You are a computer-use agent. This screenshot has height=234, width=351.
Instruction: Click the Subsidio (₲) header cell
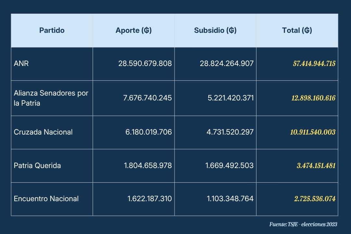coord(215,31)
